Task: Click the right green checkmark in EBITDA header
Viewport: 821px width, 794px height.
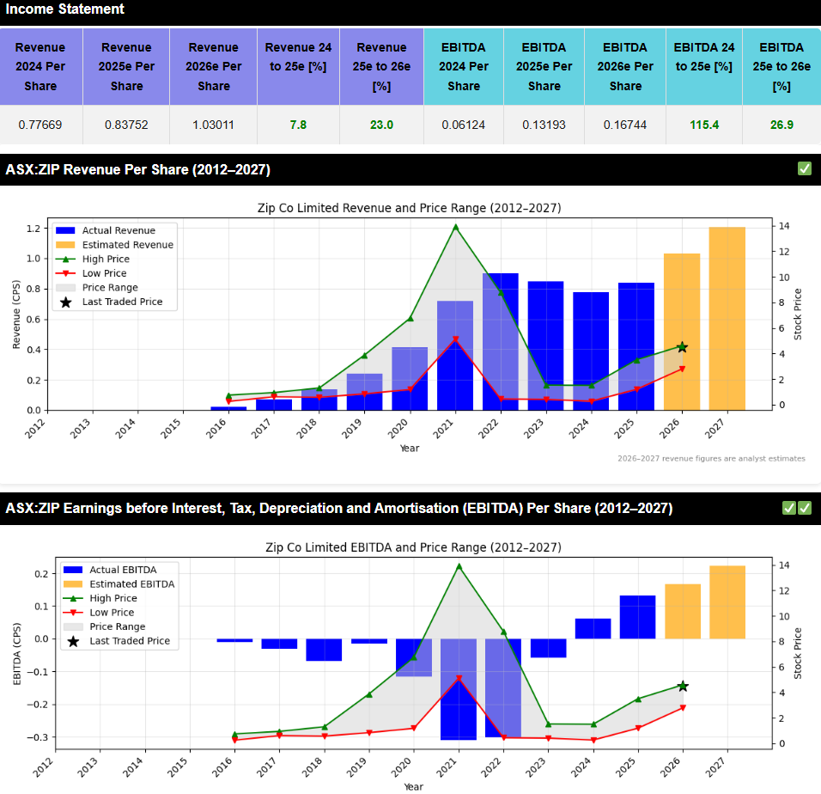Action: pos(805,508)
